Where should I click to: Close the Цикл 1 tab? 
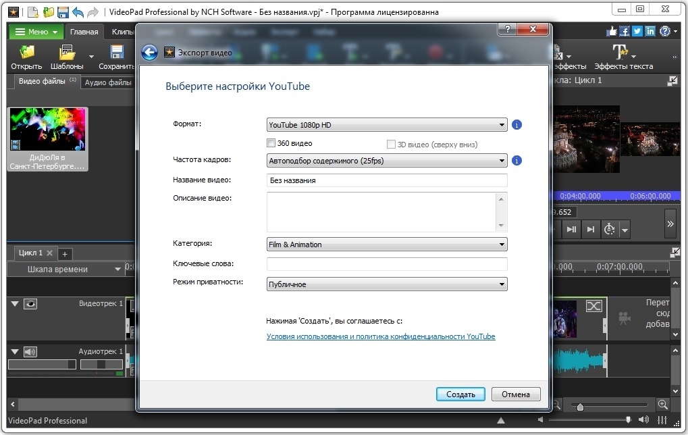coord(49,253)
